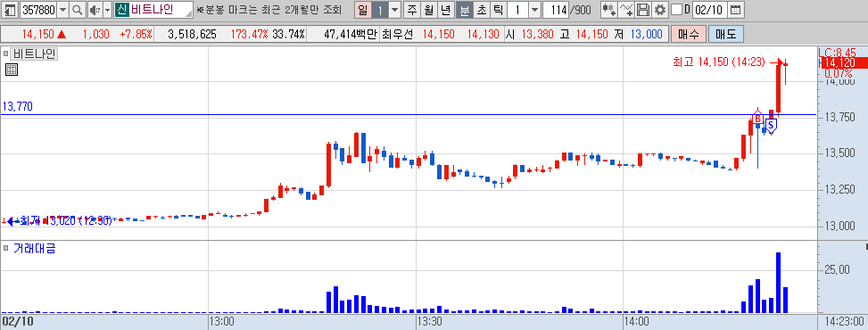868x330 pixels.
Task: Click the 173.47% volume ratio
Action: pos(249,34)
